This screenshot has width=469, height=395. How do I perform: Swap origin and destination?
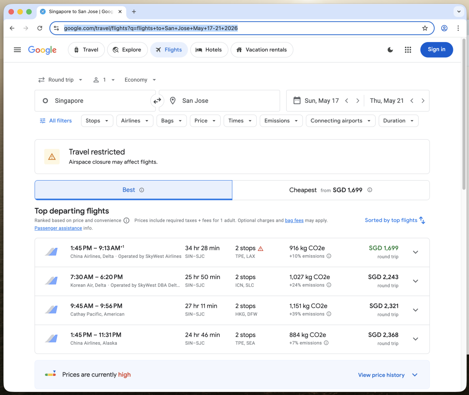(x=157, y=101)
